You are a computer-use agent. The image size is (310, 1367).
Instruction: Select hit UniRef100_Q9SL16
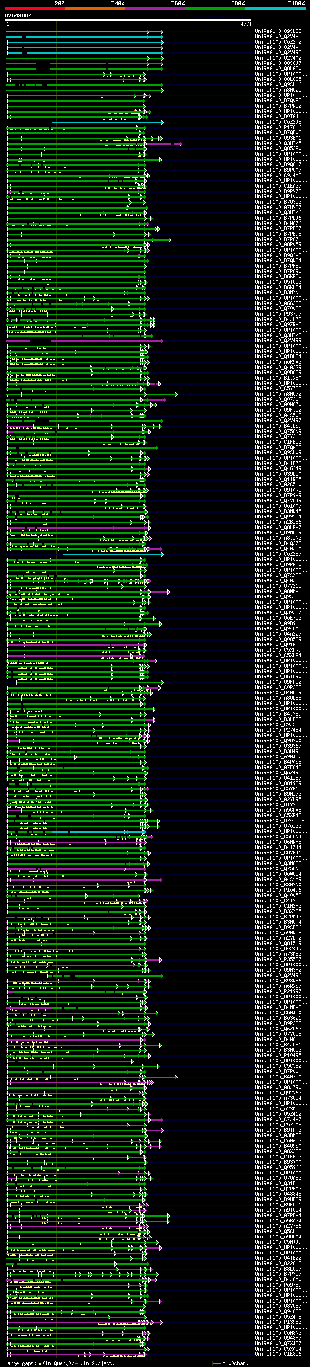[x=278, y=84]
